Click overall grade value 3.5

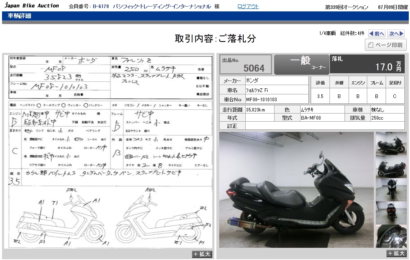click(x=321, y=96)
